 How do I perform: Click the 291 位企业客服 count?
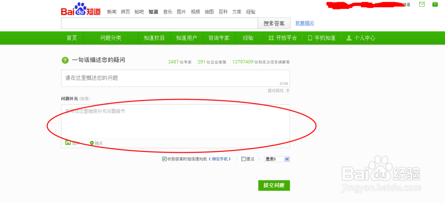tap(212, 62)
